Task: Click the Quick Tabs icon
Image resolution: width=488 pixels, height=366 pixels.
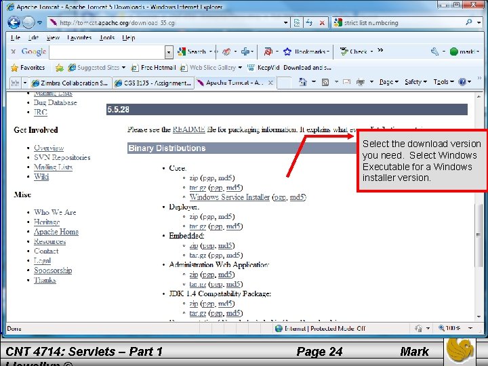Action: click(x=15, y=83)
